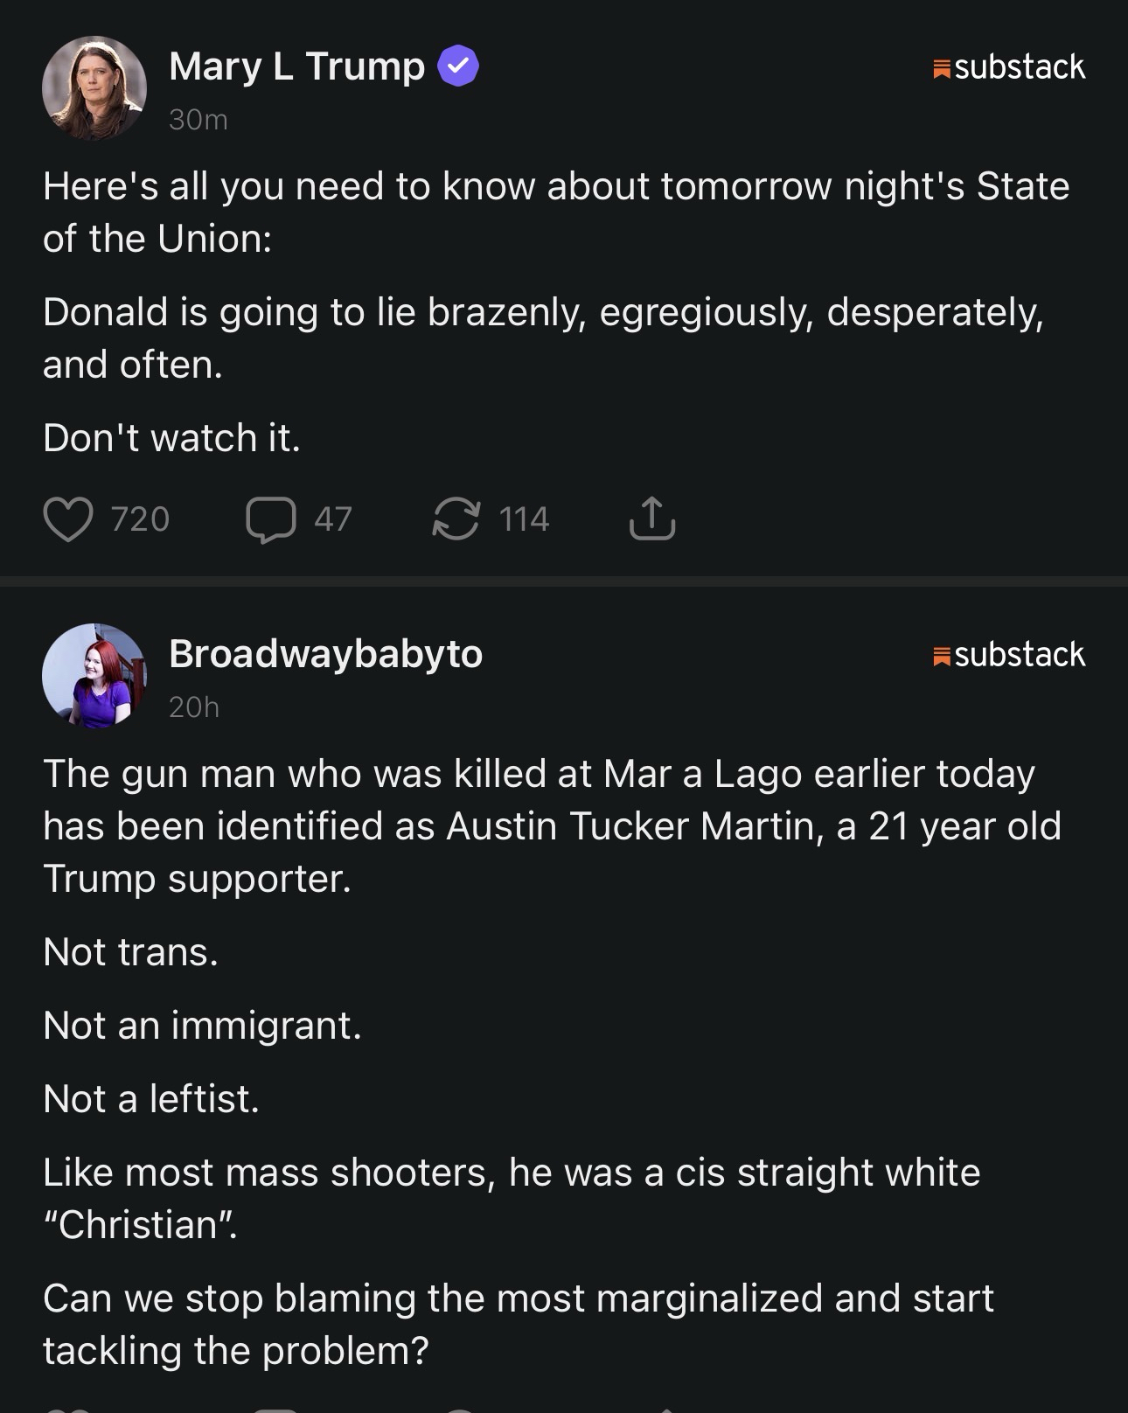This screenshot has width=1128, height=1413.
Task: Like Mary L Trump's post with heart icon
Action: tap(68, 519)
